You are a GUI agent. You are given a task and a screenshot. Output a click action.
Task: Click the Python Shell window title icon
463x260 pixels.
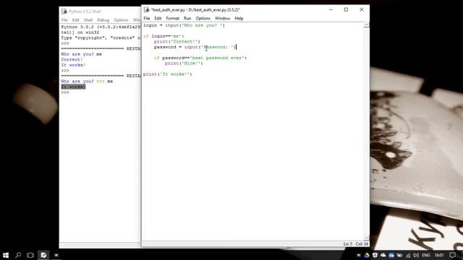(x=64, y=12)
